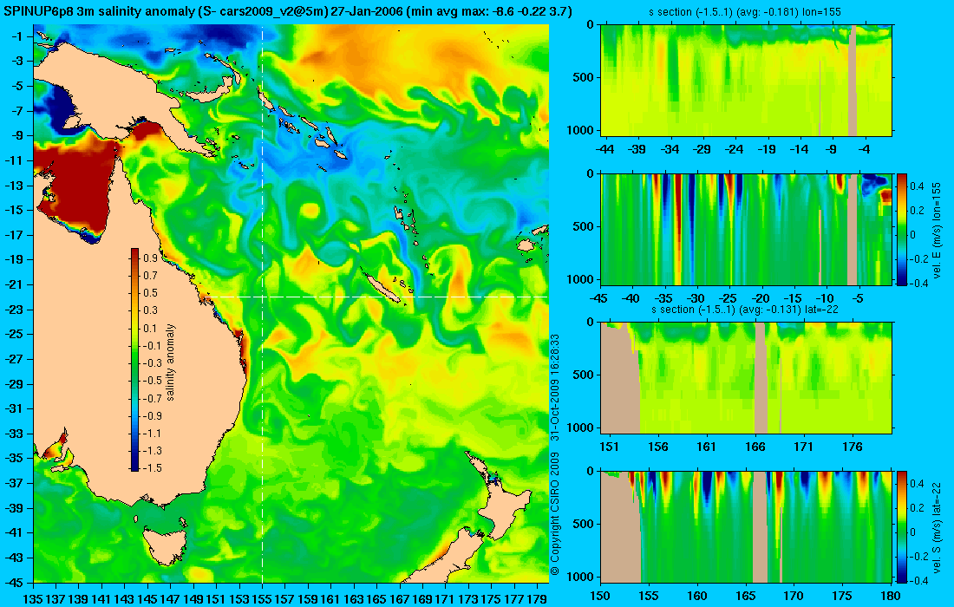Click the 'vel. E (m/s) lon=155' label
The image size is (954, 607).
[x=937, y=231]
